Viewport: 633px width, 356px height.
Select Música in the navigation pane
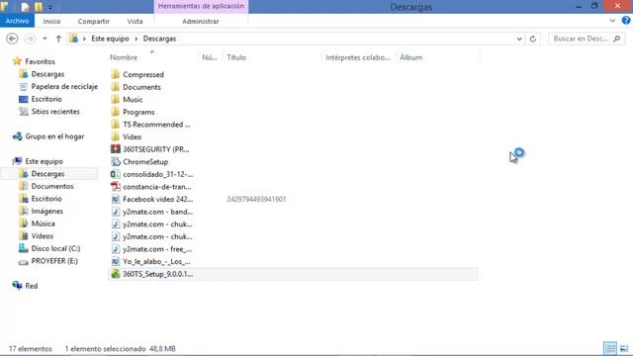pos(43,223)
